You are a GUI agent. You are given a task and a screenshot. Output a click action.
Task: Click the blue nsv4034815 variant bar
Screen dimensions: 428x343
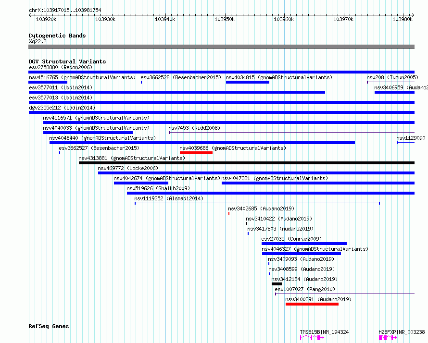click(248, 82)
